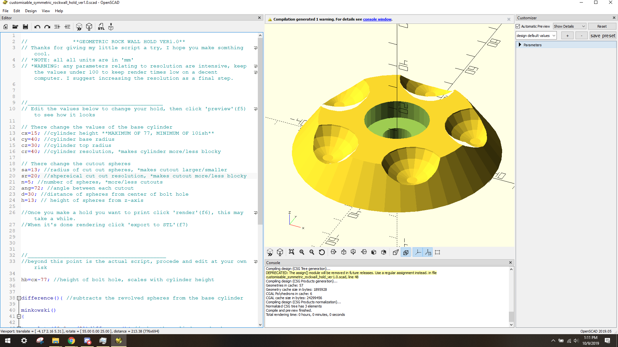The height and width of the screenshot is (347, 618).
Task: Click the console window link
Action: coord(377,19)
